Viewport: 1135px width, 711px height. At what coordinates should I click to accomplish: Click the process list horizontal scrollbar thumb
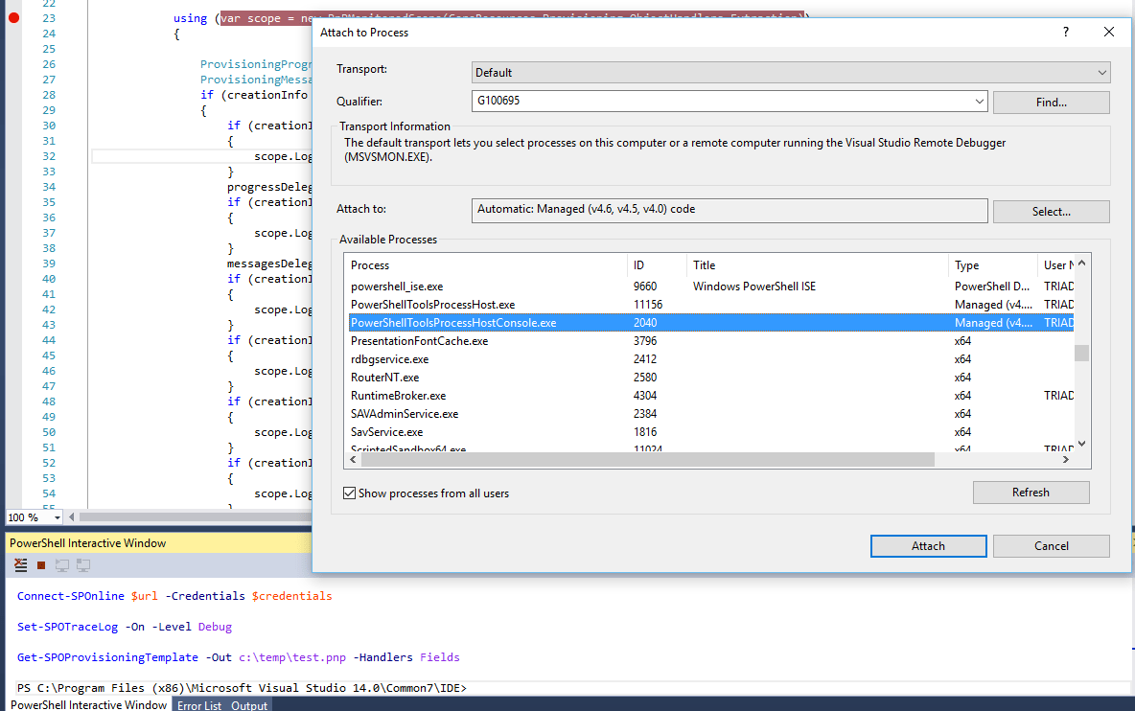[648, 460]
